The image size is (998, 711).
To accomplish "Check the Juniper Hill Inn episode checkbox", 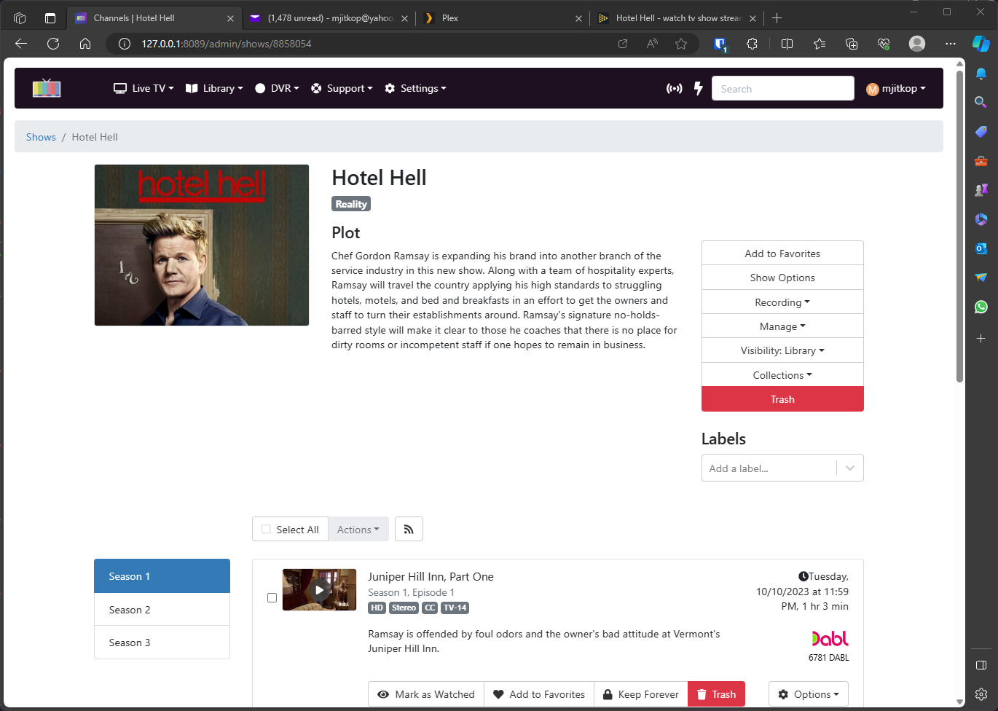I will (x=272, y=597).
